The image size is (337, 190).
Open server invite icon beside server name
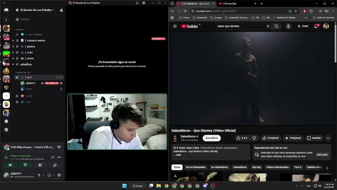(61, 10)
